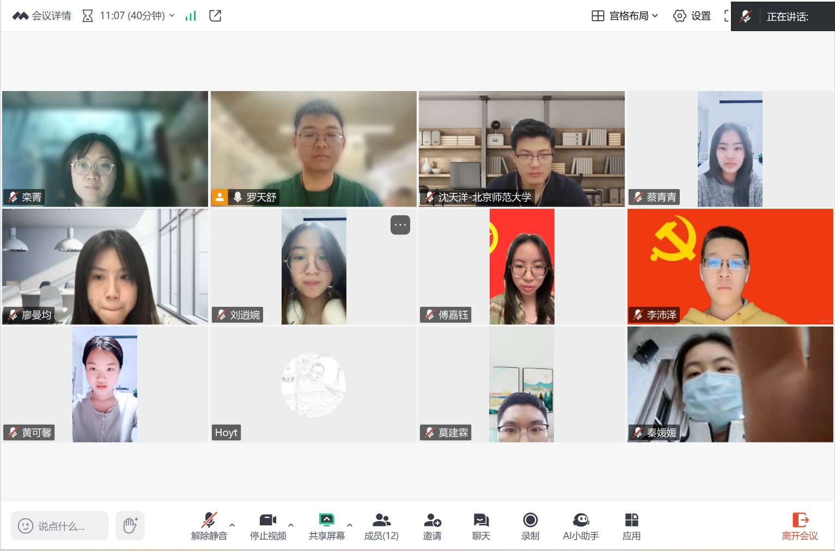Open more options on 刘逍婉's video tile
The height and width of the screenshot is (551, 835).
pyautogui.click(x=400, y=225)
